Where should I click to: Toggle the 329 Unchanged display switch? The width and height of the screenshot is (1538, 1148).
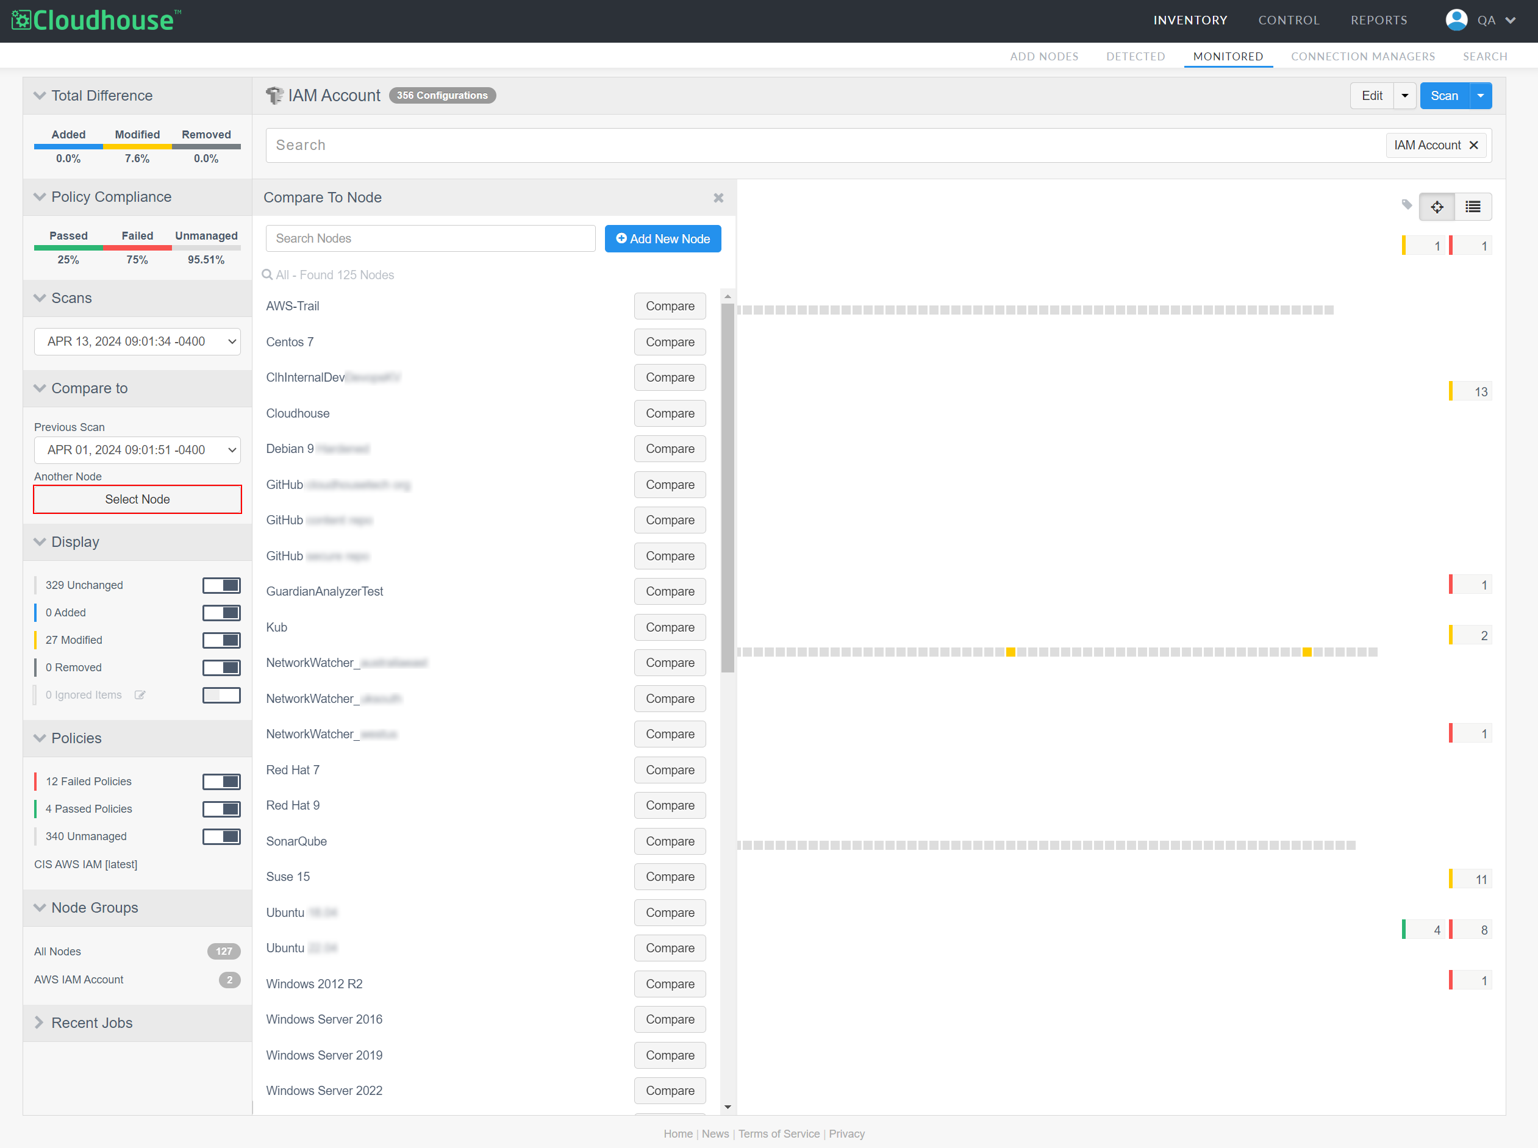(x=222, y=586)
